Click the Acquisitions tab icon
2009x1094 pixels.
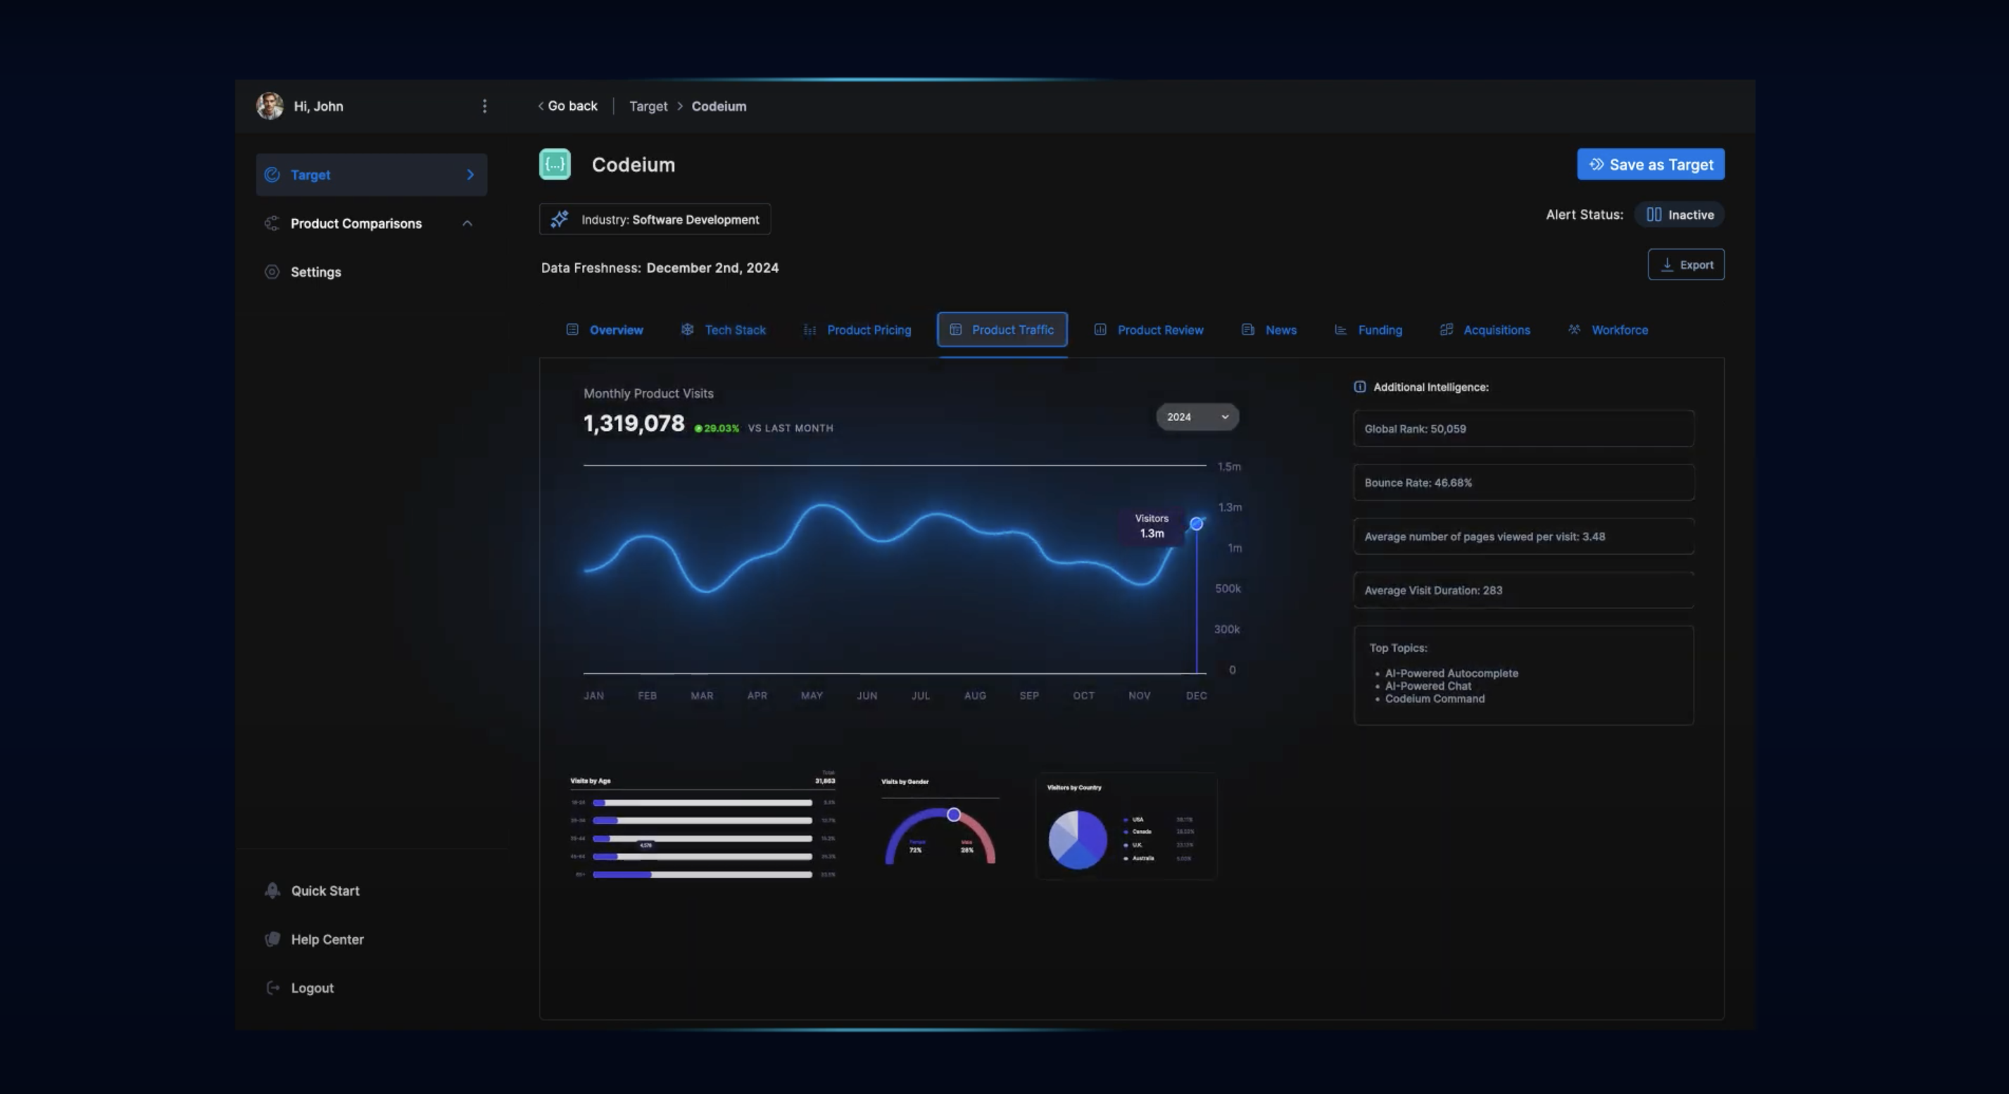1446,329
